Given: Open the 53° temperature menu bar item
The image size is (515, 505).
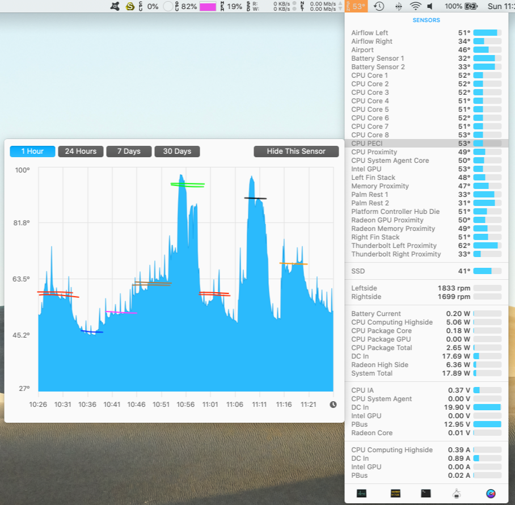Looking at the screenshot, I should coord(356,6).
